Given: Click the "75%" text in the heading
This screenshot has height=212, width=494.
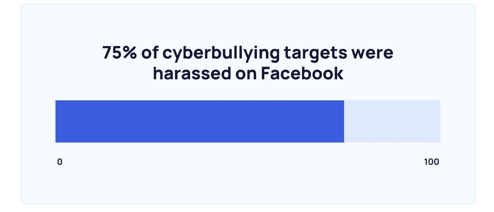Looking at the screenshot, I should (x=120, y=53).
